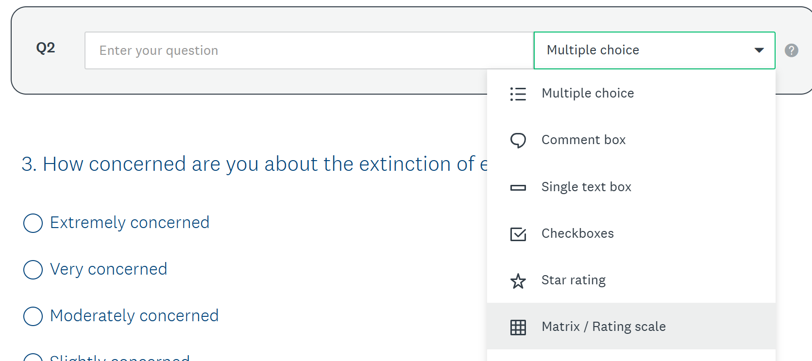Pick the Moderately concerned radio button

pyautogui.click(x=33, y=316)
